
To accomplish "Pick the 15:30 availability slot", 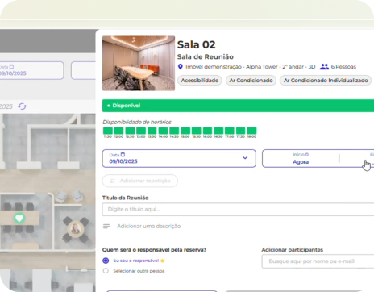I will click(197, 131).
